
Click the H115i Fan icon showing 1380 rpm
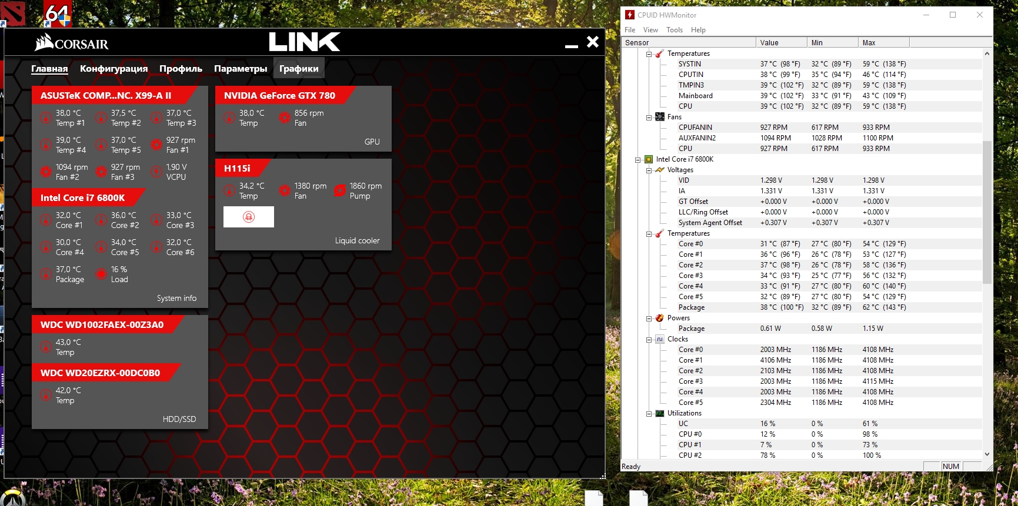(x=285, y=190)
